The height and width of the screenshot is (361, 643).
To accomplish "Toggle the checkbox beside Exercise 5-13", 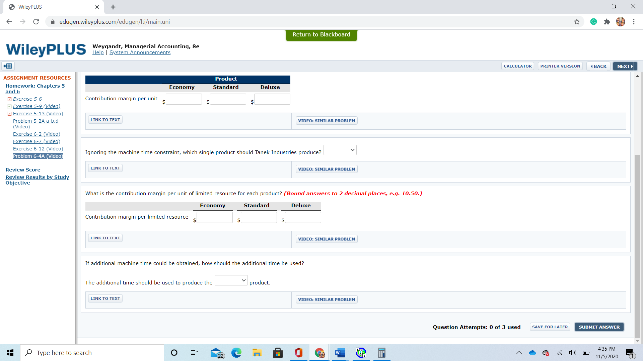I will 10,114.
